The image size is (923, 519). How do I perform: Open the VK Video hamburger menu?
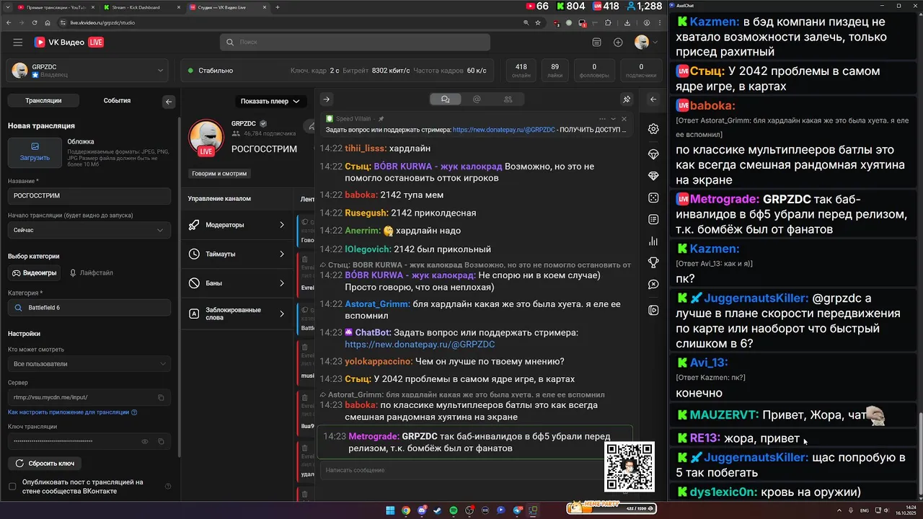tap(17, 43)
